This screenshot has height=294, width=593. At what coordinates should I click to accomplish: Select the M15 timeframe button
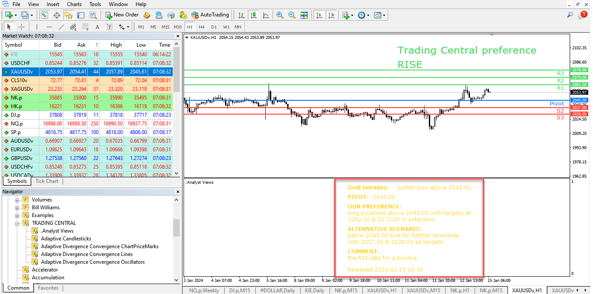click(x=165, y=27)
